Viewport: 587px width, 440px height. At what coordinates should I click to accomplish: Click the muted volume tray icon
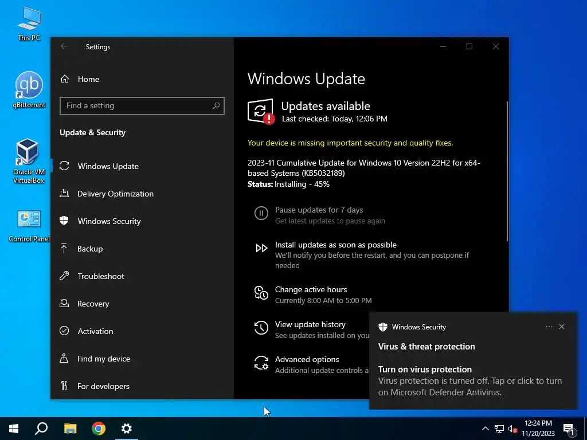coord(513,429)
